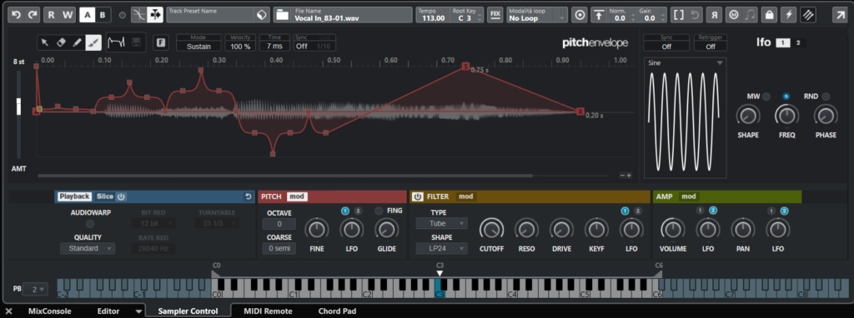
Task: Open the Sine waveform dropdown
Action: [x=686, y=62]
